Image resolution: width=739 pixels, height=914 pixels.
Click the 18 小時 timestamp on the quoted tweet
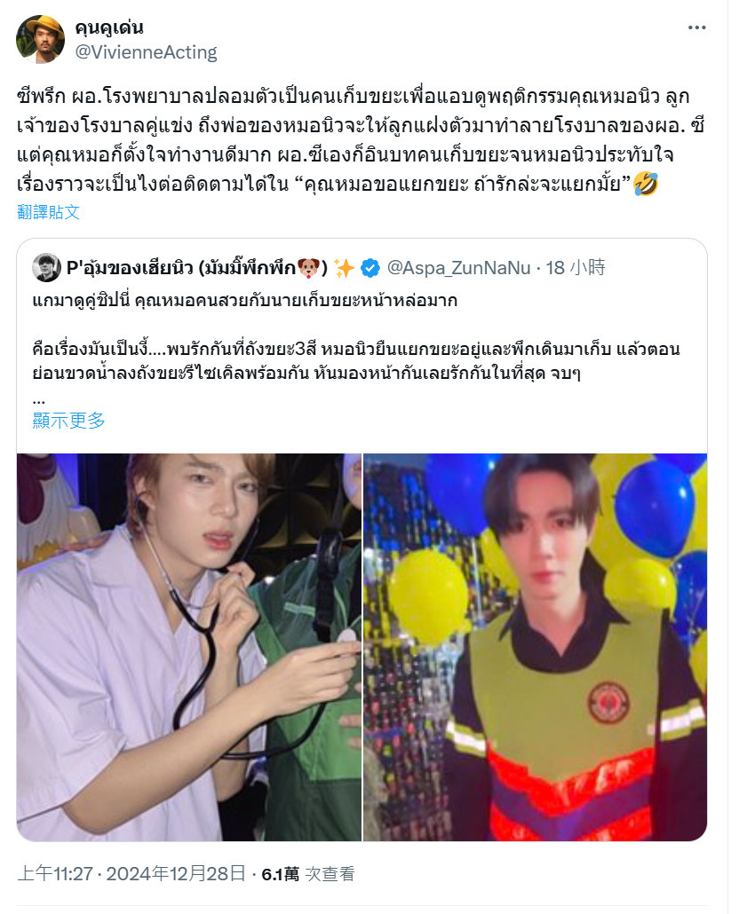(576, 268)
